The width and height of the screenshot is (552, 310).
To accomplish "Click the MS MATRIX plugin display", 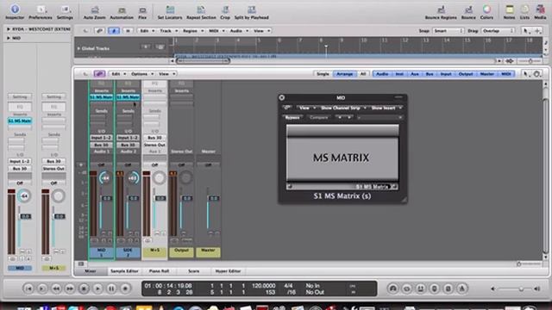I will (342, 158).
